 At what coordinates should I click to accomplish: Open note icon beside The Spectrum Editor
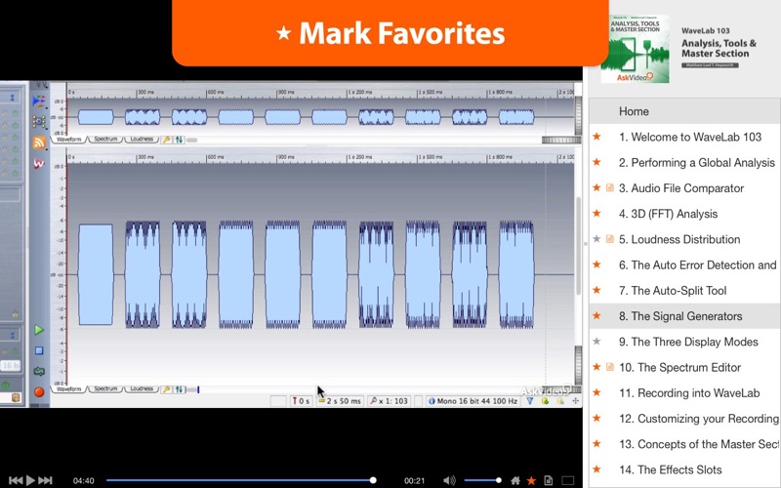[x=609, y=367]
